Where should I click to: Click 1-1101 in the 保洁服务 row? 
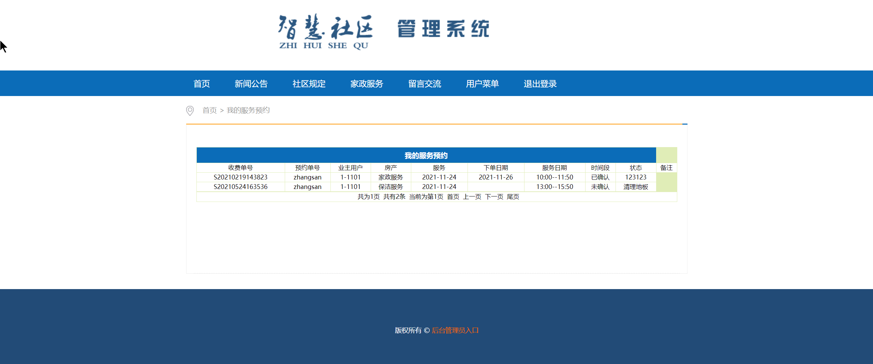click(x=351, y=187)
